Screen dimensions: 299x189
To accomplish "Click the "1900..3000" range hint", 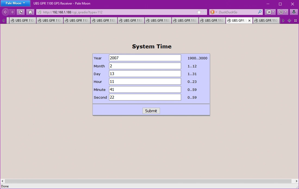I will coord(197,58).
